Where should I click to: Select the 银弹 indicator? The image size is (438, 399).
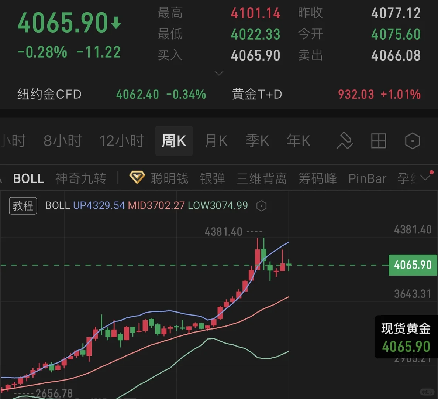pyautogui.click(x=213, y=178)
